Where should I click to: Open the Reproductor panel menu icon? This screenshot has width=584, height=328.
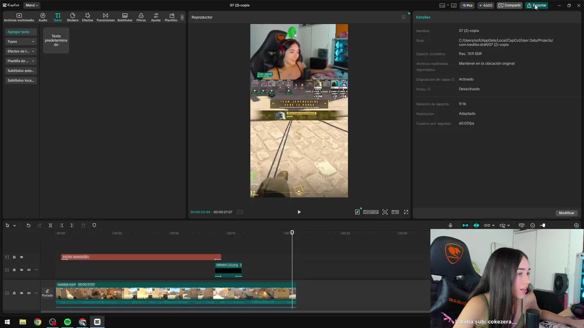(x=403, y=17)
